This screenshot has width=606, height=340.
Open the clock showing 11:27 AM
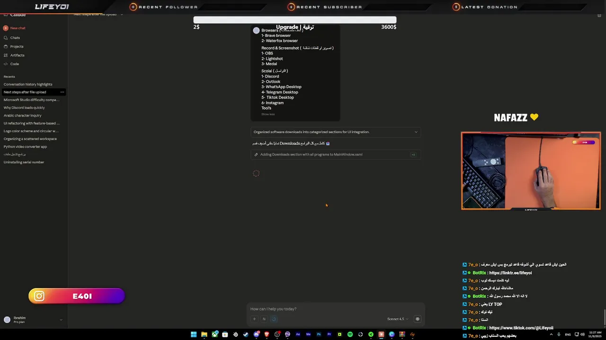(x=595, y=334)
